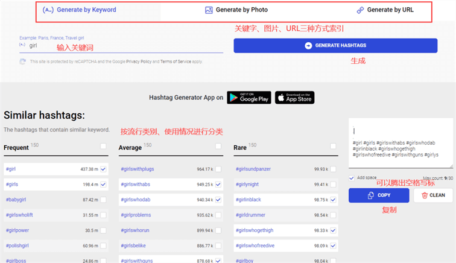Click the CLEAN button
This screenshot has height=263, width=456.
pos(433,195)
